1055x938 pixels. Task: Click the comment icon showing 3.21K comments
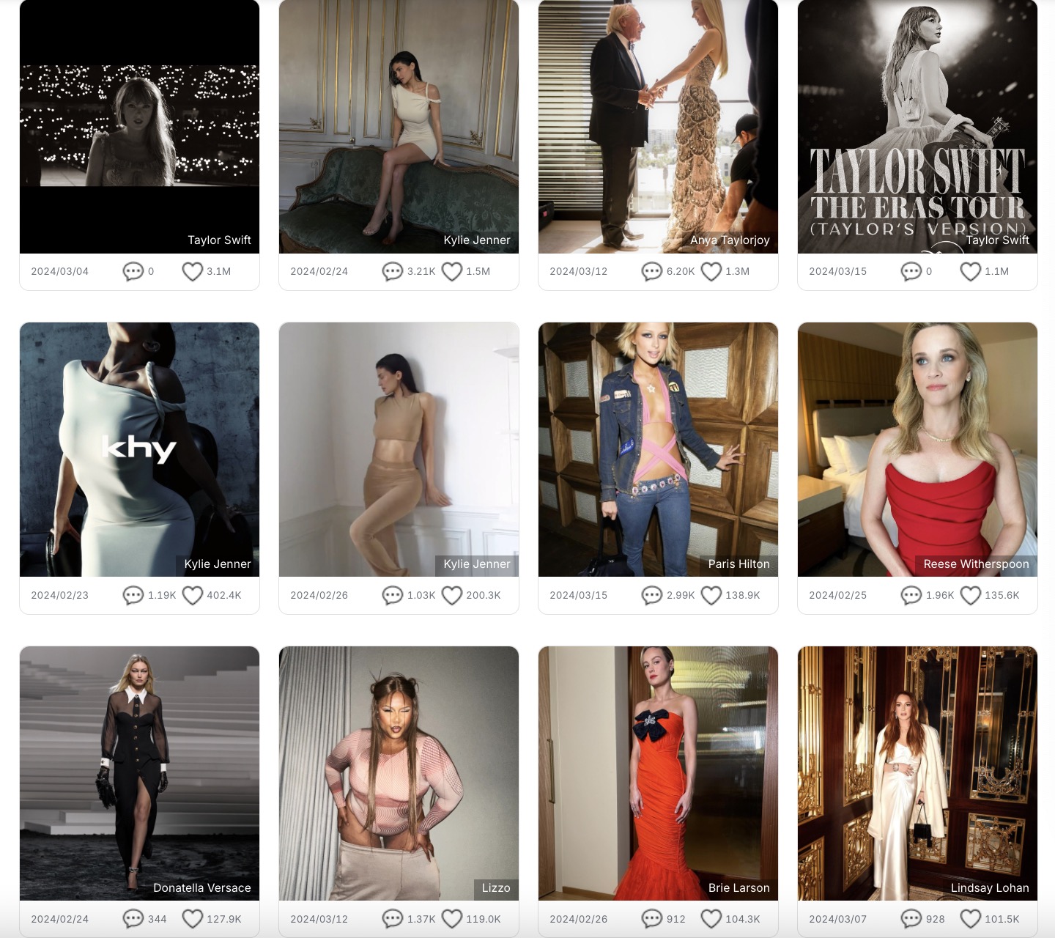tap(393, 272)
